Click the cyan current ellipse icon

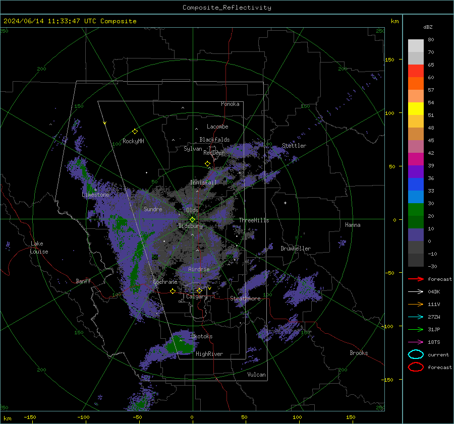pos(416,354)
